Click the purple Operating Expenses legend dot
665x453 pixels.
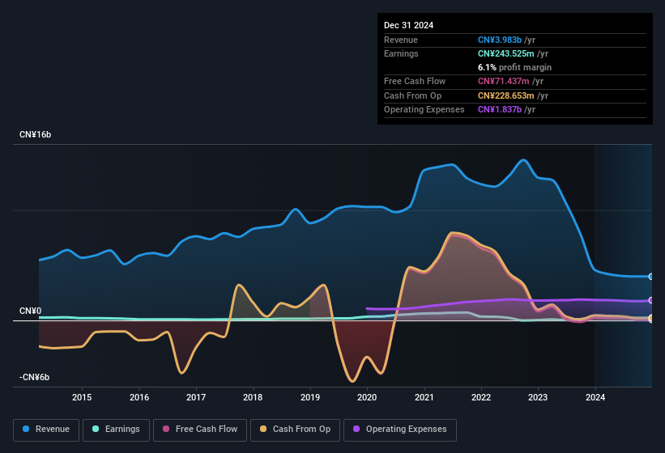point(356,429)
